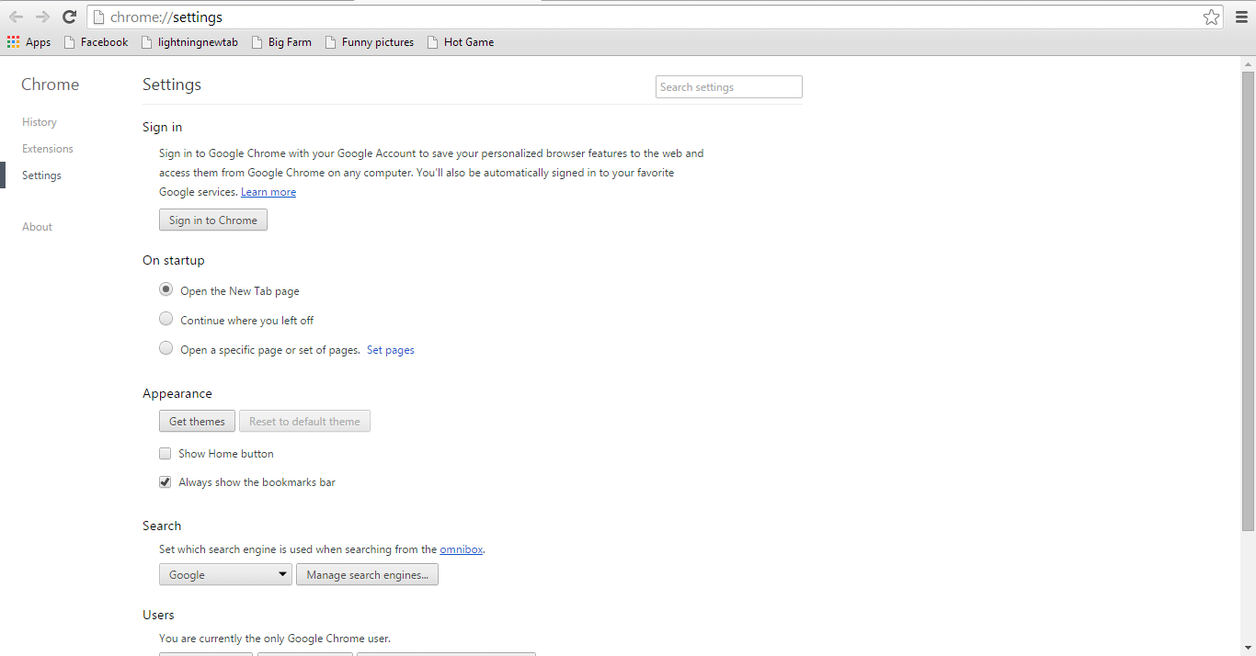Screen dimensions: 1256x656
Task: Click the Sign in section heading
Action: [163, 128]
